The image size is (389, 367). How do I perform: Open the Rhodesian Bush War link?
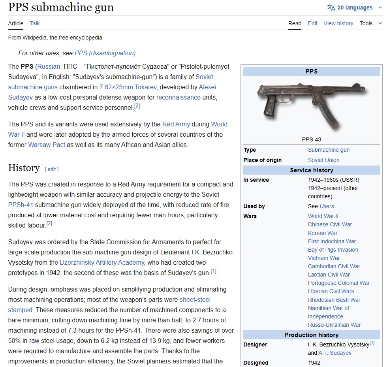point(334,300)
